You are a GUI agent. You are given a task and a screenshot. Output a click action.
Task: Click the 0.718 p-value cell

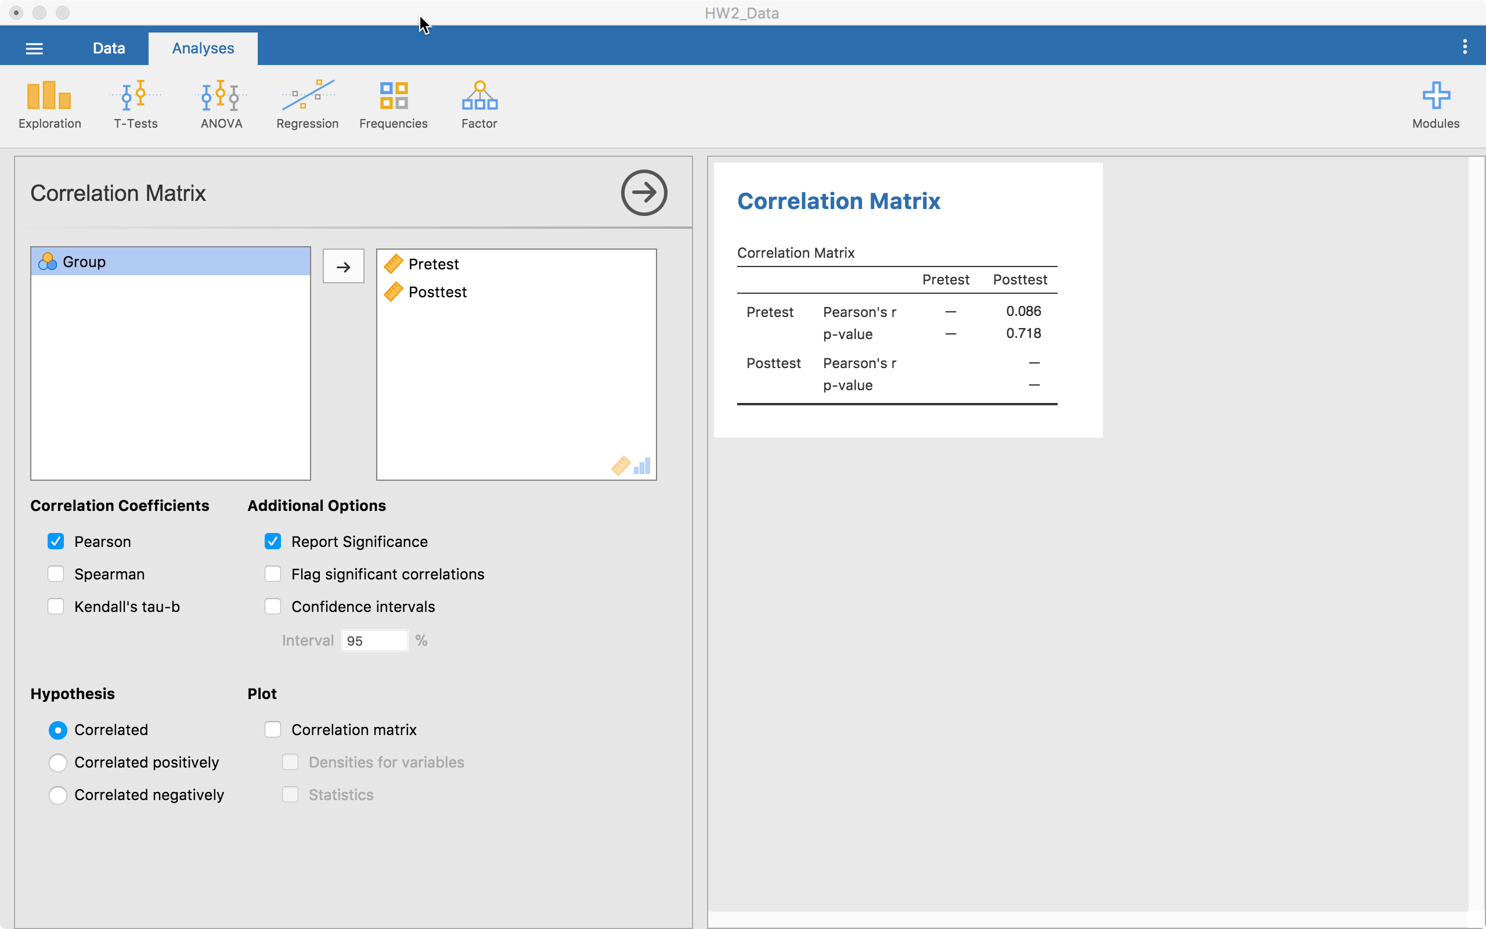click(x=1023, y=333)
